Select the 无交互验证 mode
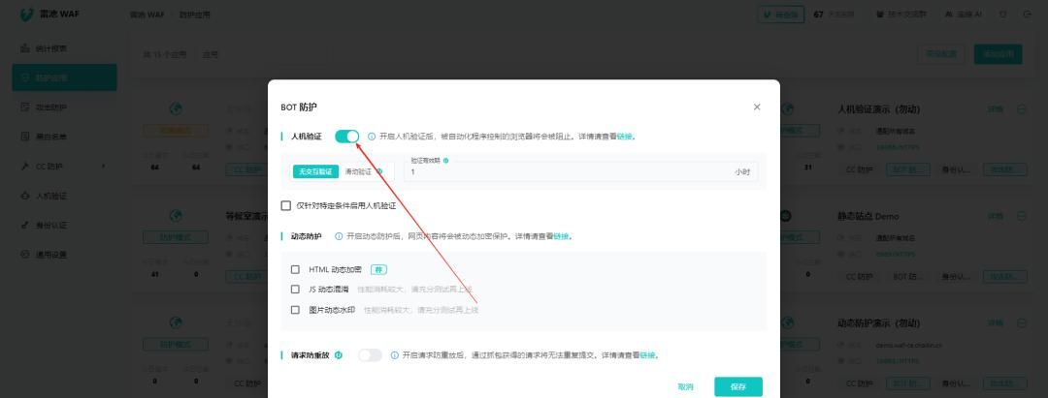Viewport: 1048px width, 398px height. point(315,171)
